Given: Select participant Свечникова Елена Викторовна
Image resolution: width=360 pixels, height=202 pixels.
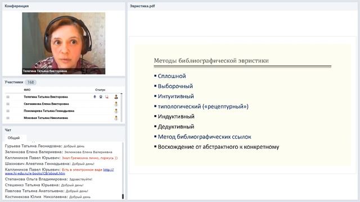Looking at the screenshot, I should pos(46,104).
